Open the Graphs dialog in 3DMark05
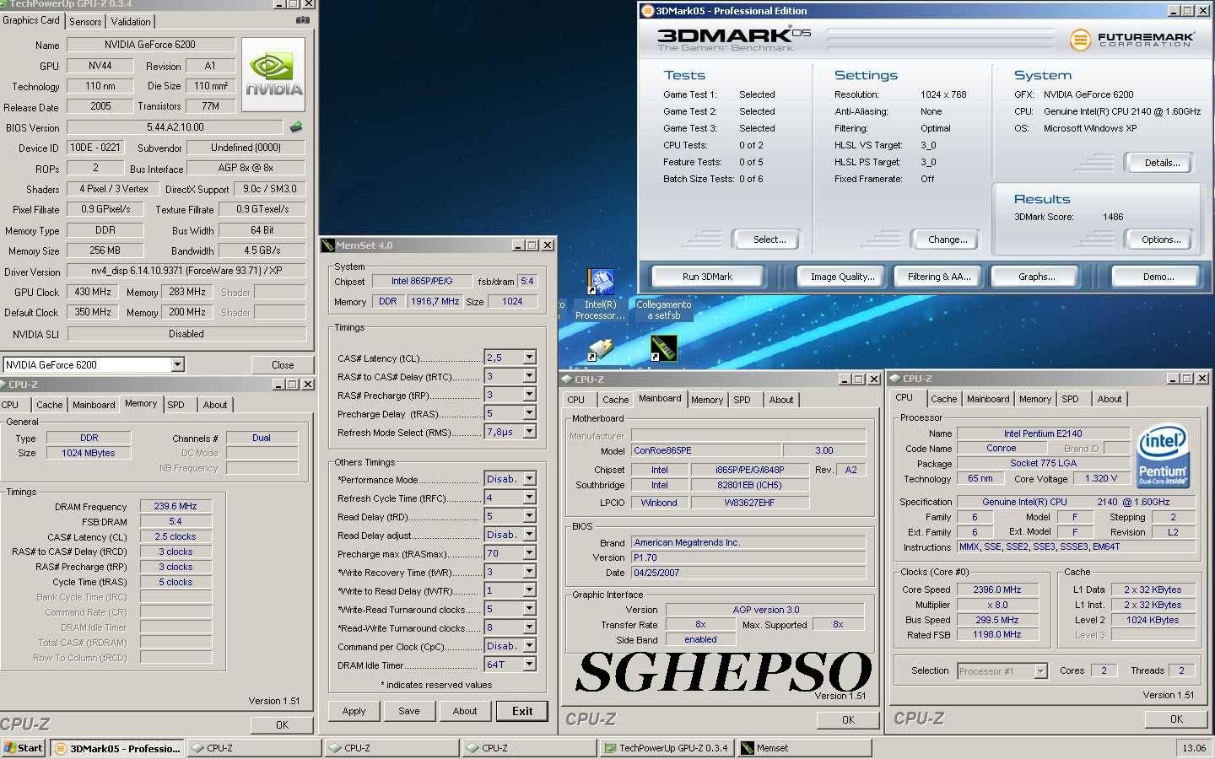Screen dimensions: 1215x759 (1036, 277)
